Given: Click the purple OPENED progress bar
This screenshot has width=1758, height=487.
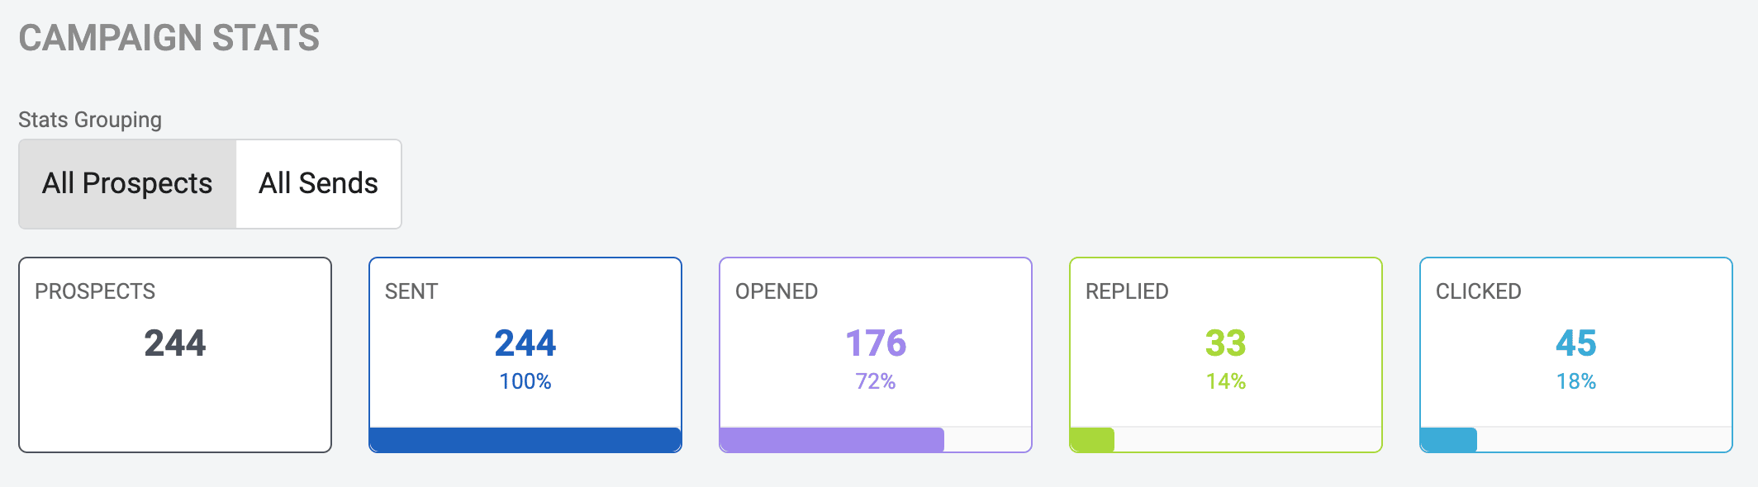Looking at the screenshot, I should tap(832, 439).
